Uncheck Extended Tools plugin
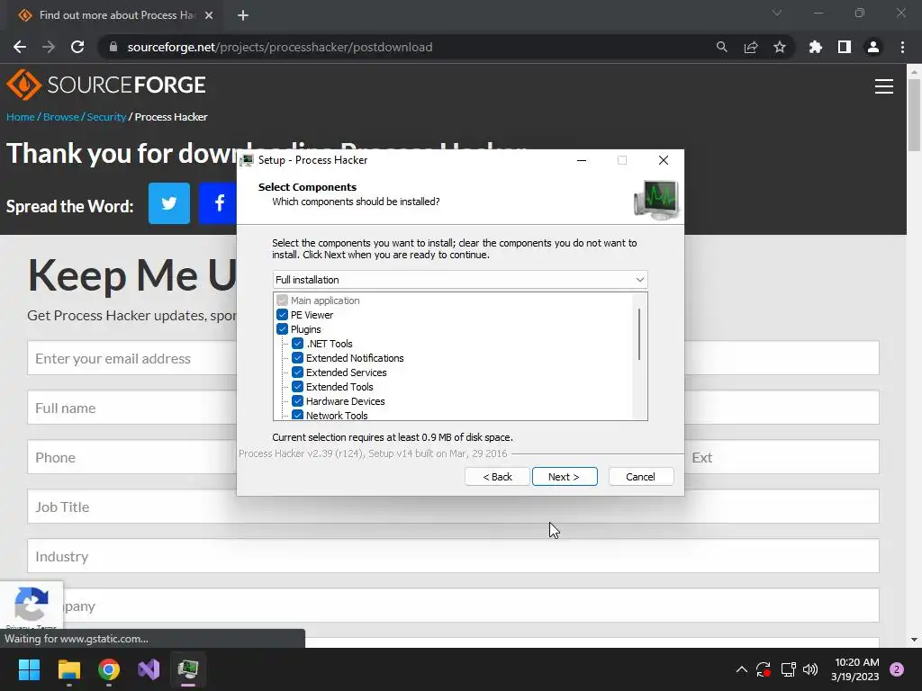This screenshot has width=922, height=691. pyautogui.click(x=297, y=387)
